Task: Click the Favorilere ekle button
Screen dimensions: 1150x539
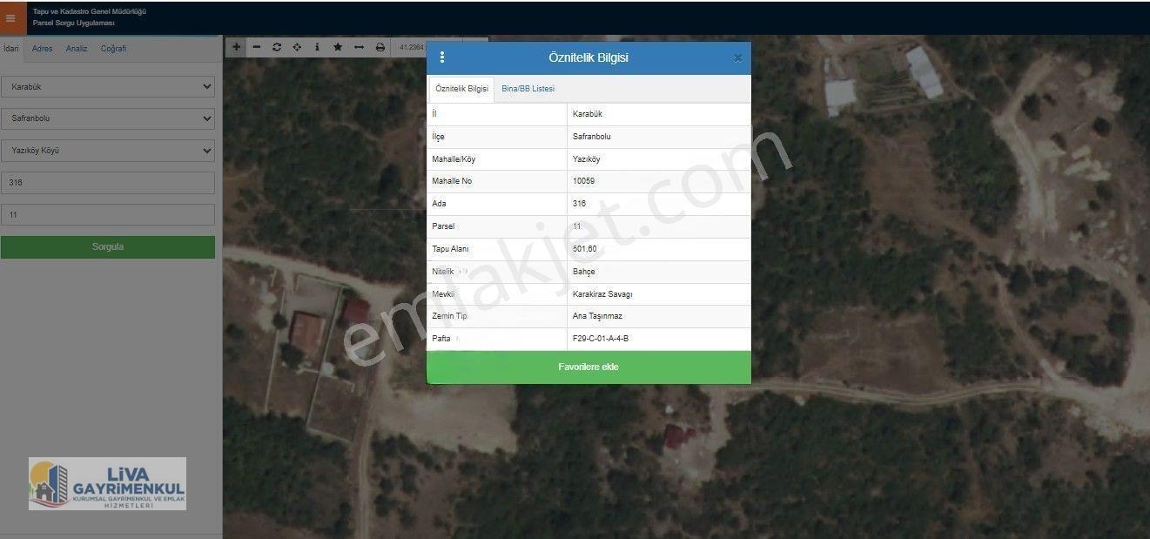Action: [x=588, y=367]
